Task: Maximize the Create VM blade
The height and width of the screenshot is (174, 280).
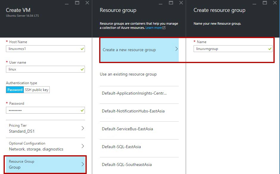Action: coord(77,3)
